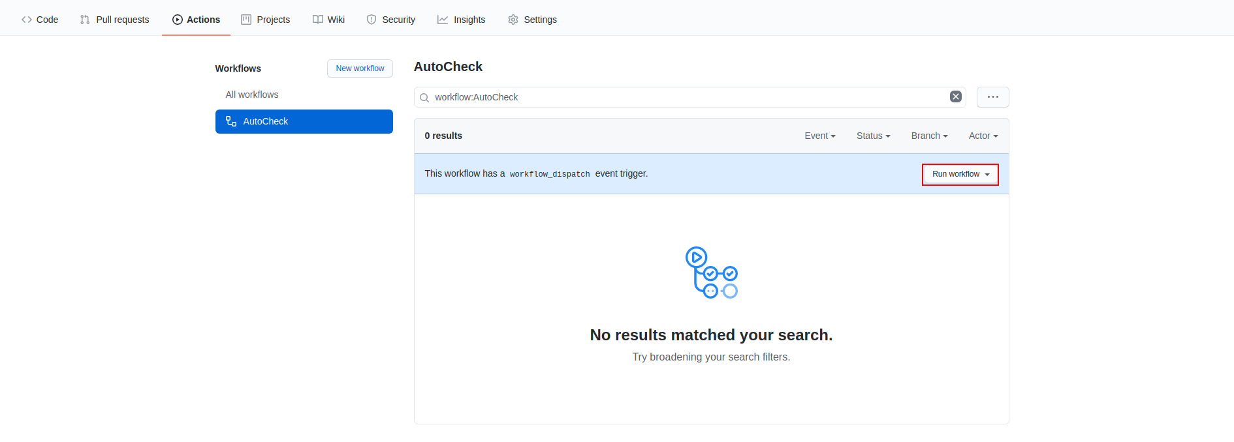Click the Security shield icon
The width and height of the screenshot is (1234, 442).
click(x=372, y=20)
